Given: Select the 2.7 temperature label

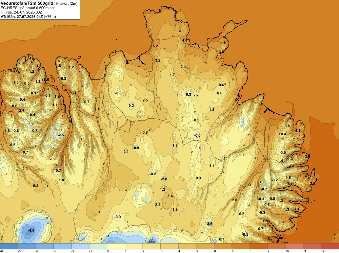Looking at the screenshot, I should (x=296, y=139).
